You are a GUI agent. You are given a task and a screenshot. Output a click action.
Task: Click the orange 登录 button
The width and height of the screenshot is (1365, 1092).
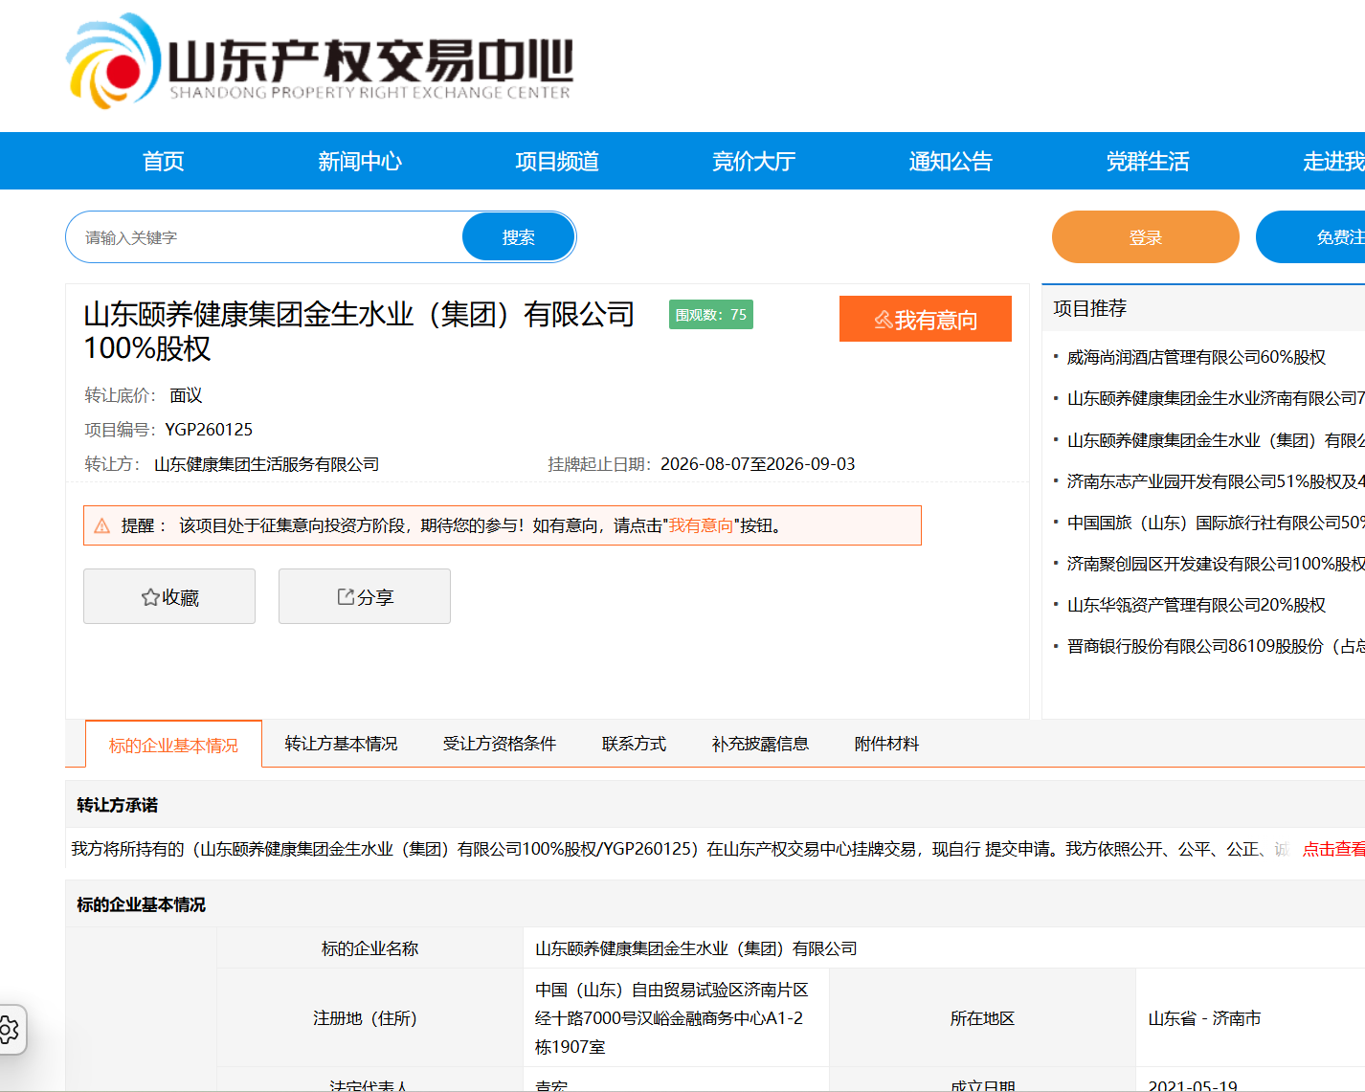pos(1146,236)
